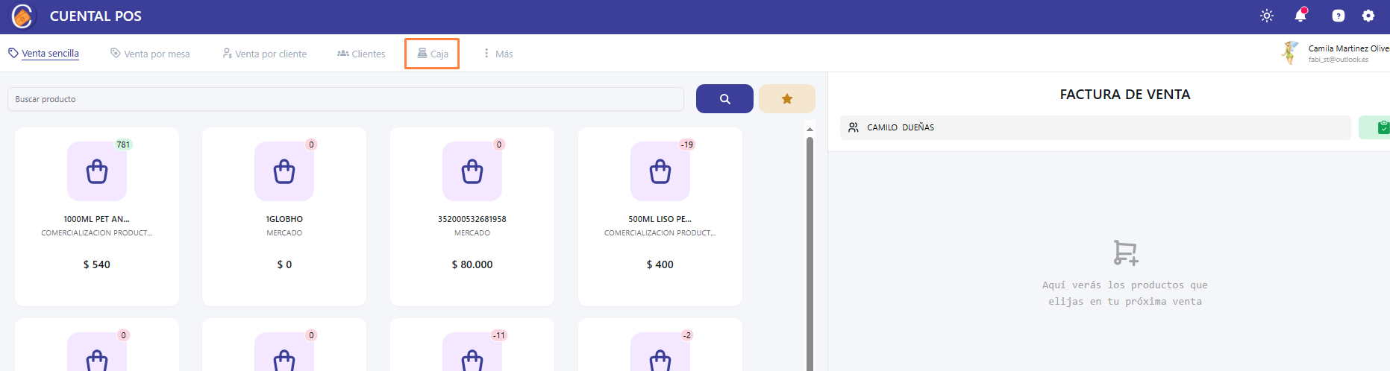Open the notifications bell
Viewport: 1390px width, 371px height.
(1300, 16)
